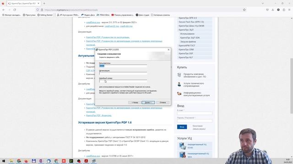Image resolution: width=293 pixels, height=164 pixels.
Task: Open the green terminal taskbar icon
Action: [x=71, y=161]
